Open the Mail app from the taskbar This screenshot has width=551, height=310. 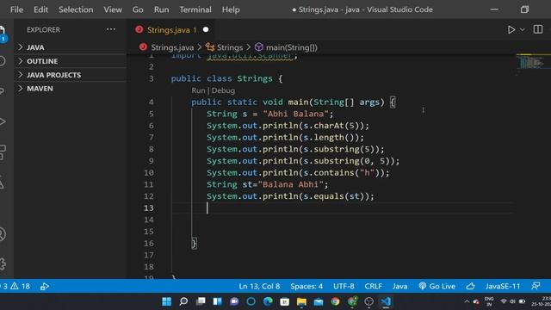point(319,301)
